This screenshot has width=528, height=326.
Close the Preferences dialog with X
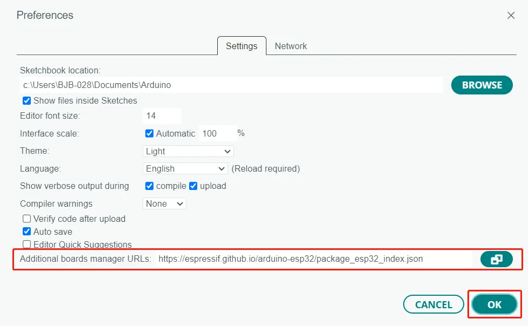(511, 16)
